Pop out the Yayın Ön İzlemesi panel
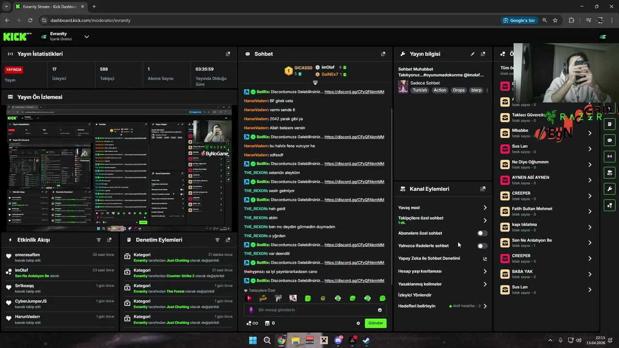 (228, 97)
